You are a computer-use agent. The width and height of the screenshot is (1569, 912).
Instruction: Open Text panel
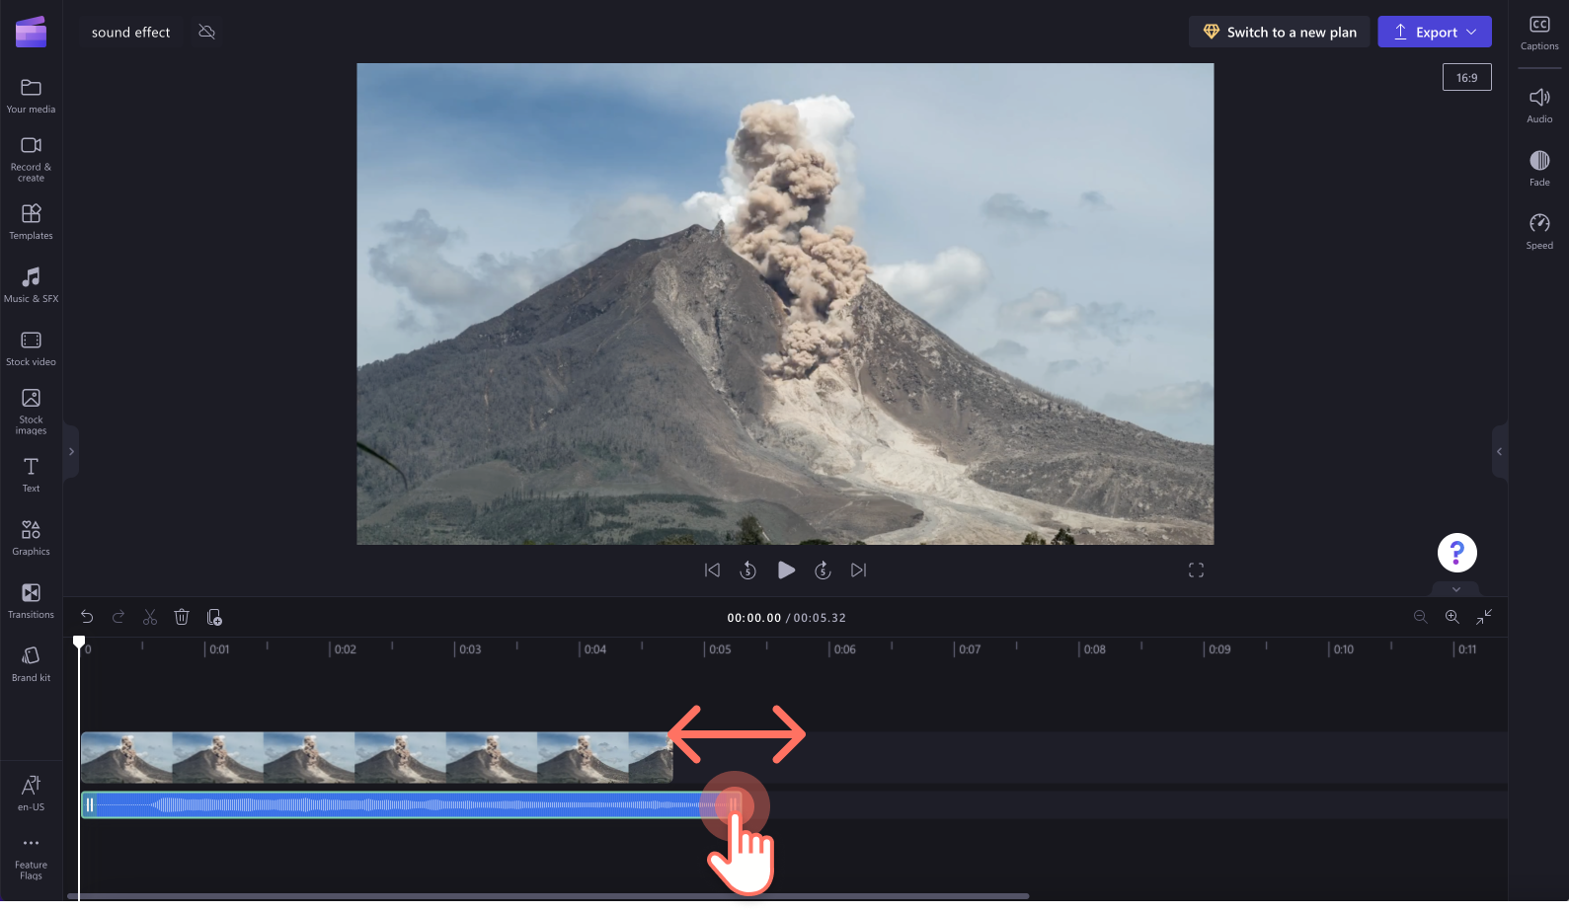(x=31, y=474)
